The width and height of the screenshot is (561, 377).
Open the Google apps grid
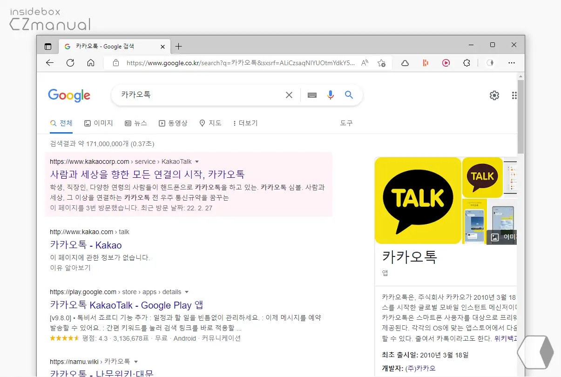tap(514, 95)
